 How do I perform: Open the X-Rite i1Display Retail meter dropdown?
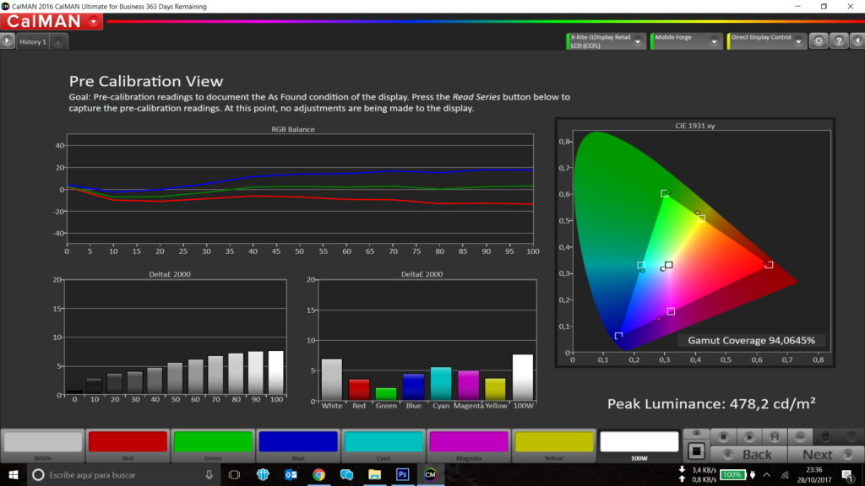pos(639,40)
